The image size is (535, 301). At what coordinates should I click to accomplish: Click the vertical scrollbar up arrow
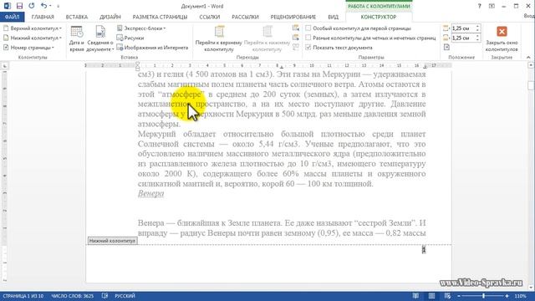click(531, 65)
